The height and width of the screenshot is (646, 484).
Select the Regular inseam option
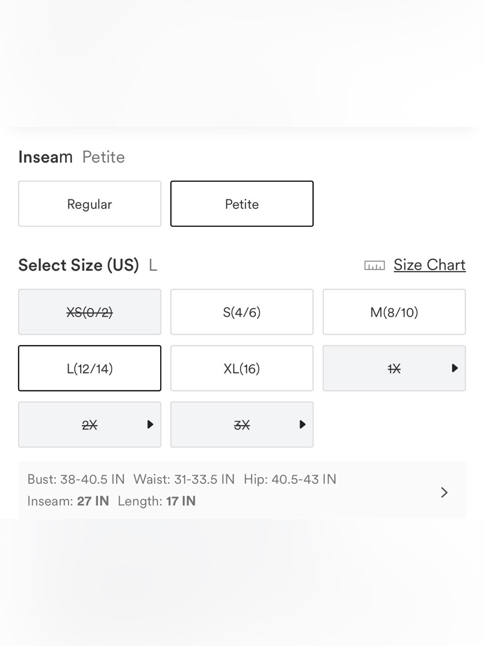[90, 204]
